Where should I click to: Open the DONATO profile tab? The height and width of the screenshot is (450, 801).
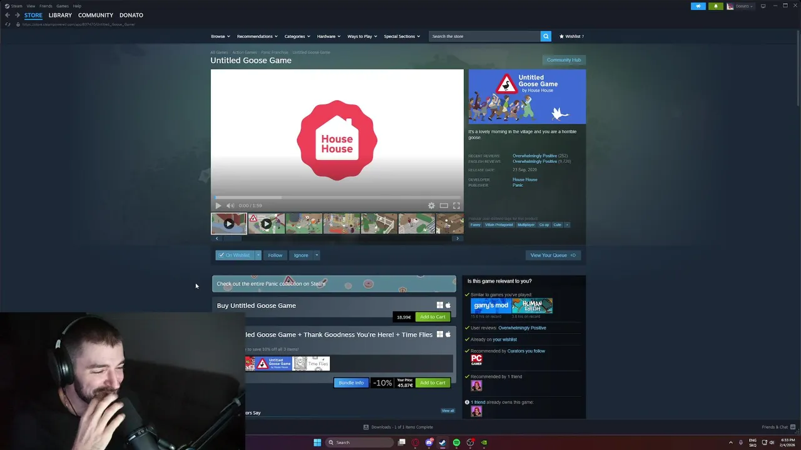point(131,15)
